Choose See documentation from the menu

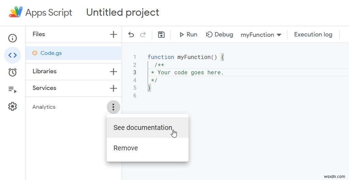pos(148,127)
